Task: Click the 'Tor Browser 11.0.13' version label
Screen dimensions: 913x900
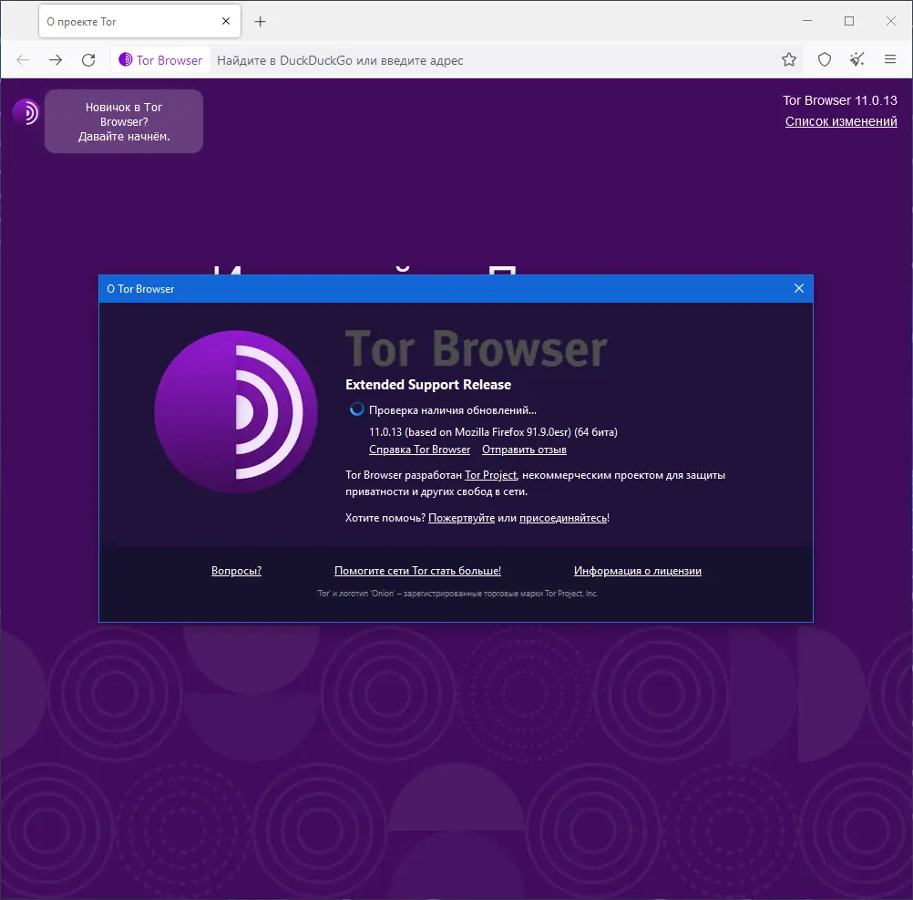Action: [839, 100]
